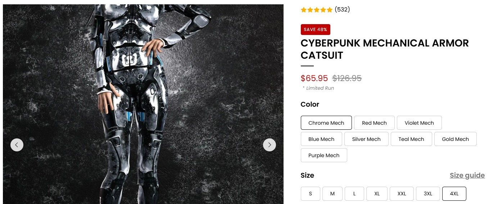489x204 pixels.
Task: Select size S
Action: pos(311,194)
